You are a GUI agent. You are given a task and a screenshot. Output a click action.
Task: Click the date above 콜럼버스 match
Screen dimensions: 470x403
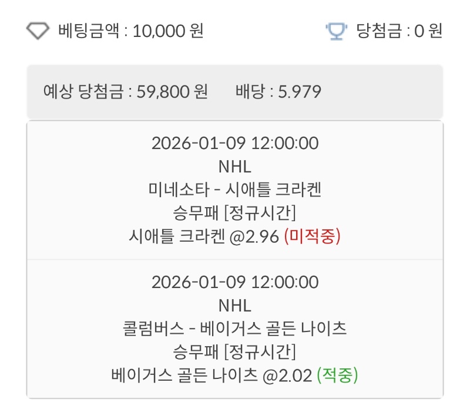pyautogui.click(x=234, y=282)
